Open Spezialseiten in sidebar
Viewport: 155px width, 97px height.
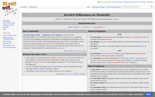7,41
